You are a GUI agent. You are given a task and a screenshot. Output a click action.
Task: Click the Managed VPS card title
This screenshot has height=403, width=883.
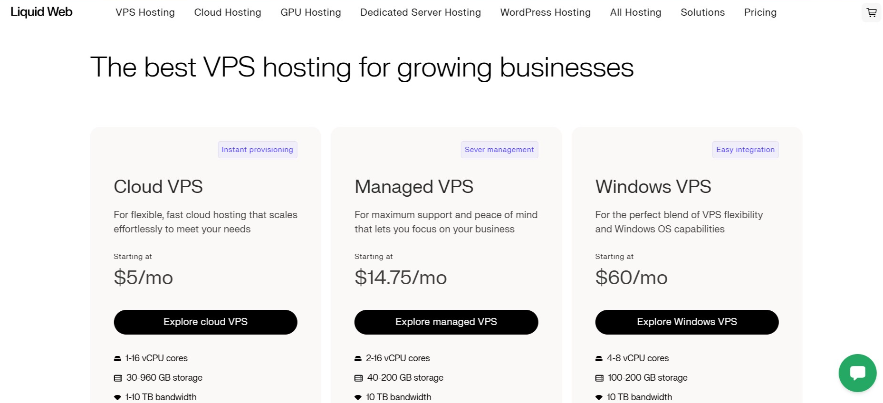pyautogui.click(x=414, y=187)
